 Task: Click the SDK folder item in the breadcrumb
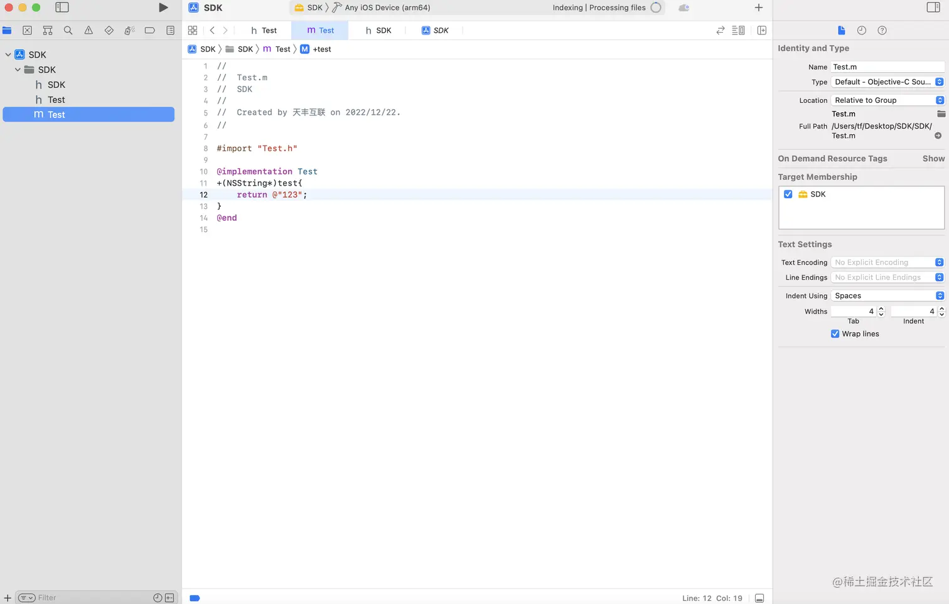click(x=239, y=49)
